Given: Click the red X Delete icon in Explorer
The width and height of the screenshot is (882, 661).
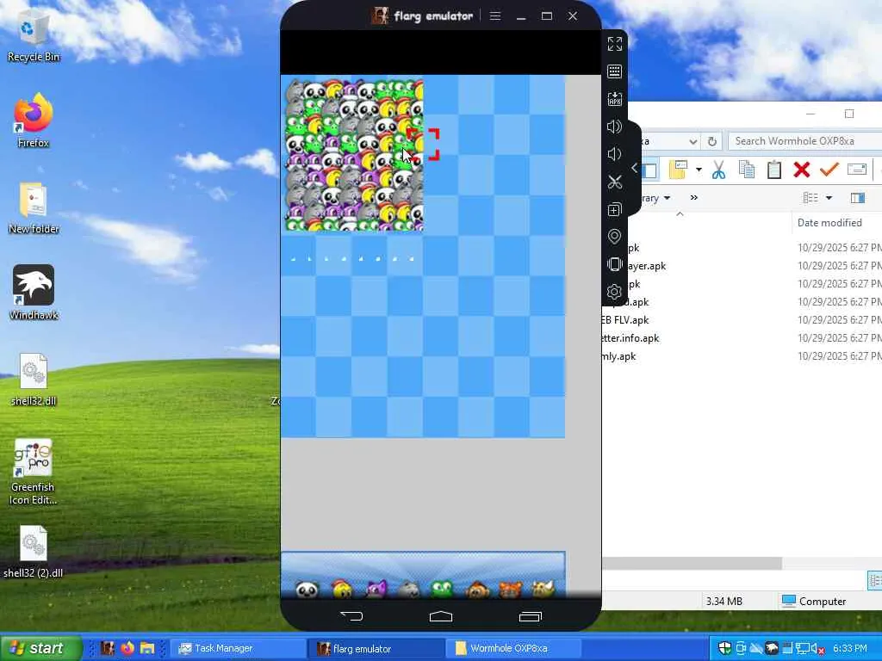Looking at the screenshot, I should point(802,170).
